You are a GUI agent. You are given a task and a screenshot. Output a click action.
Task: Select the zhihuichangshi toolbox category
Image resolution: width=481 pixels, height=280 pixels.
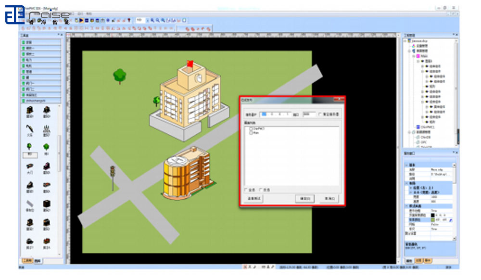tap(41, 101)
